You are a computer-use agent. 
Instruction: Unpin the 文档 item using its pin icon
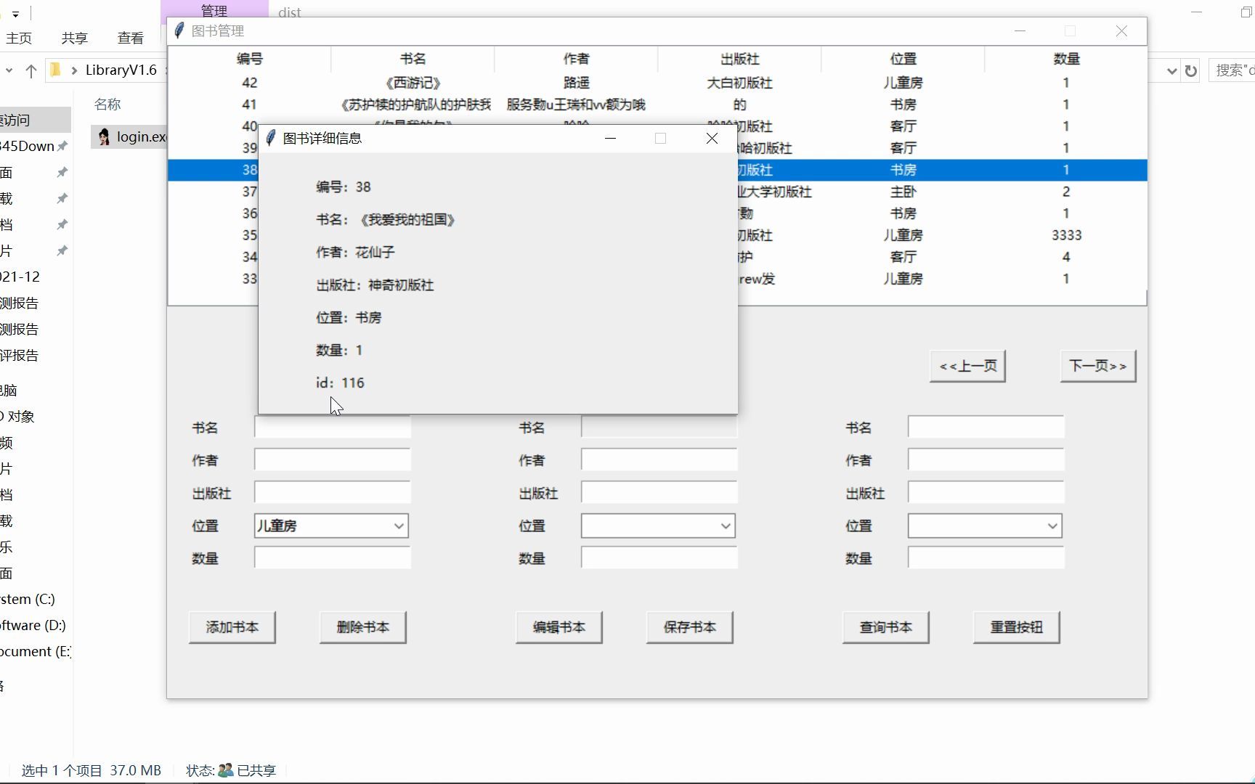pyautogui.click(x=62, y=224)
